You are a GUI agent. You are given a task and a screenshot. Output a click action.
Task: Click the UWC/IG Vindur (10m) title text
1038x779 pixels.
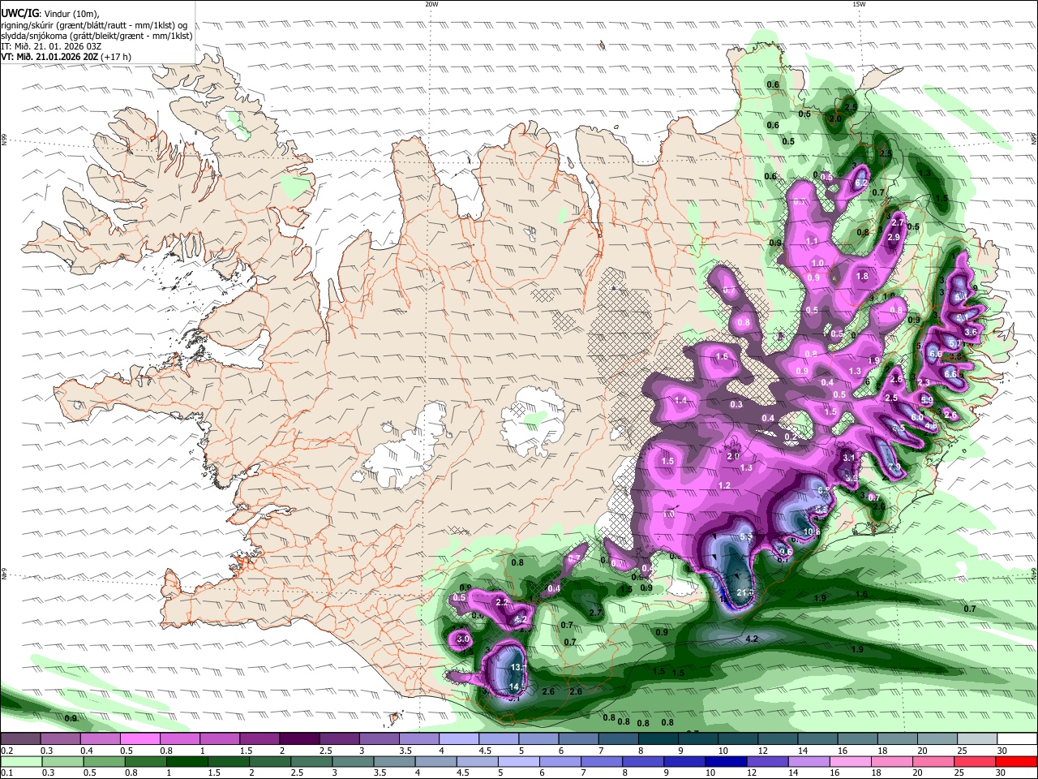(x=50, y=13)
